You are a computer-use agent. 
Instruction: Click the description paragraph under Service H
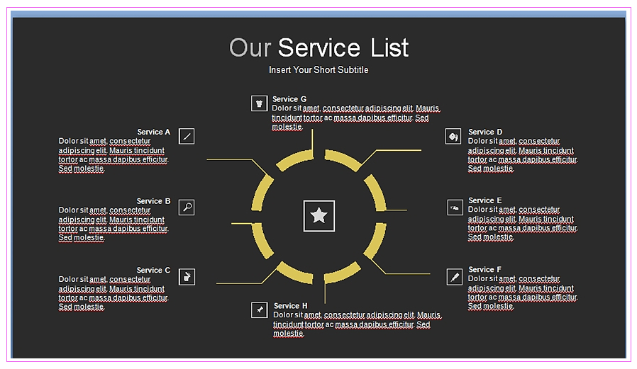[x=358, y=324]
